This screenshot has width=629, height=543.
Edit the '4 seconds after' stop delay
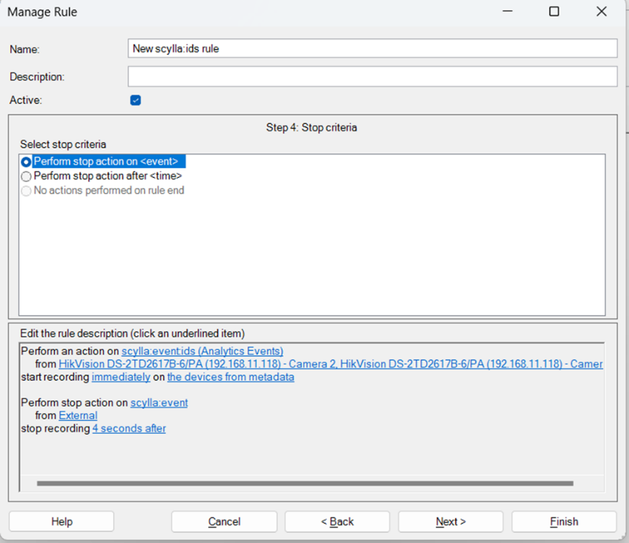(x=129, y=428)
